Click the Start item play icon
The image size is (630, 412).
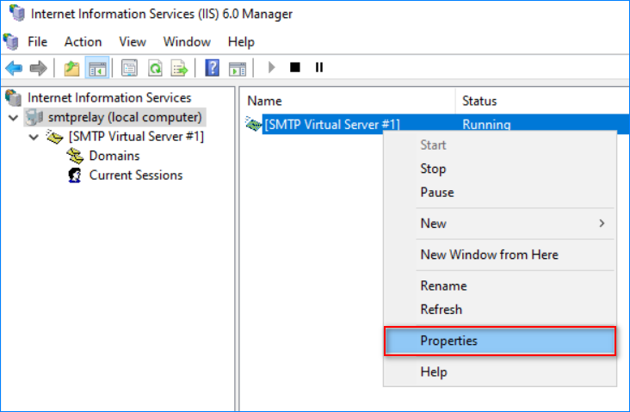point(272,67)
